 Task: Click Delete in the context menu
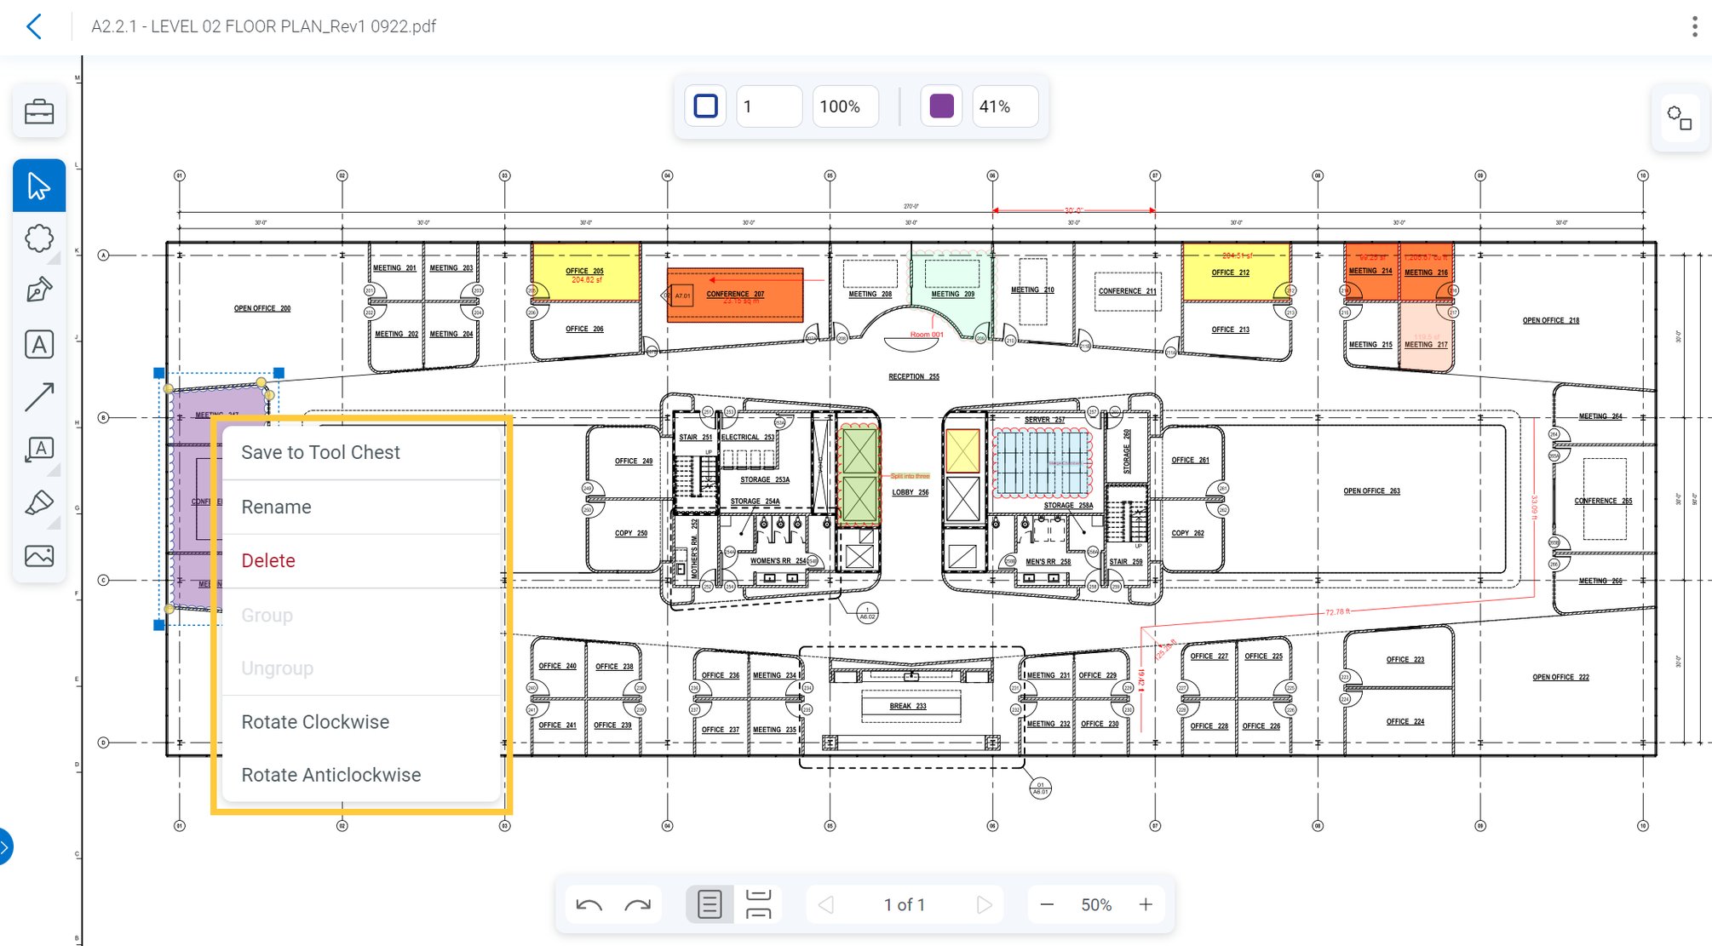pyautogui.click(x=268, y=560)
